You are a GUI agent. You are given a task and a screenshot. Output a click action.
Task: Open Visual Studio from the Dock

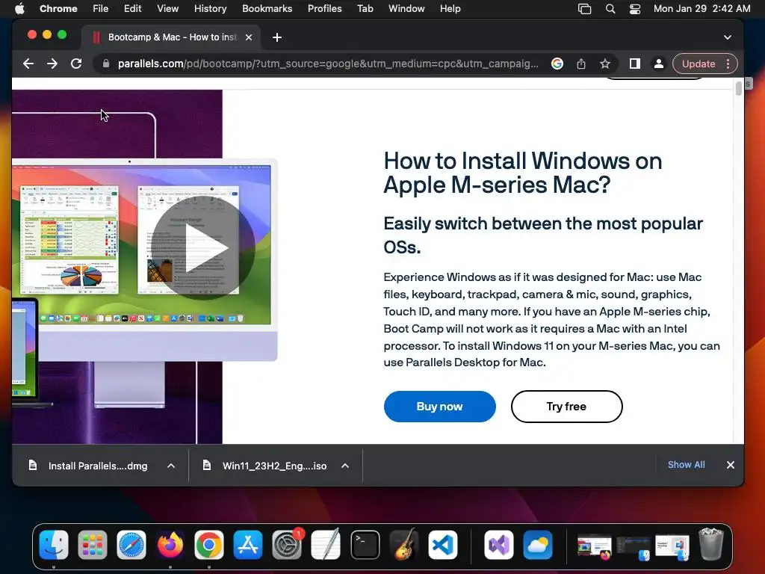pyautogui.click(x=498, y=545)
